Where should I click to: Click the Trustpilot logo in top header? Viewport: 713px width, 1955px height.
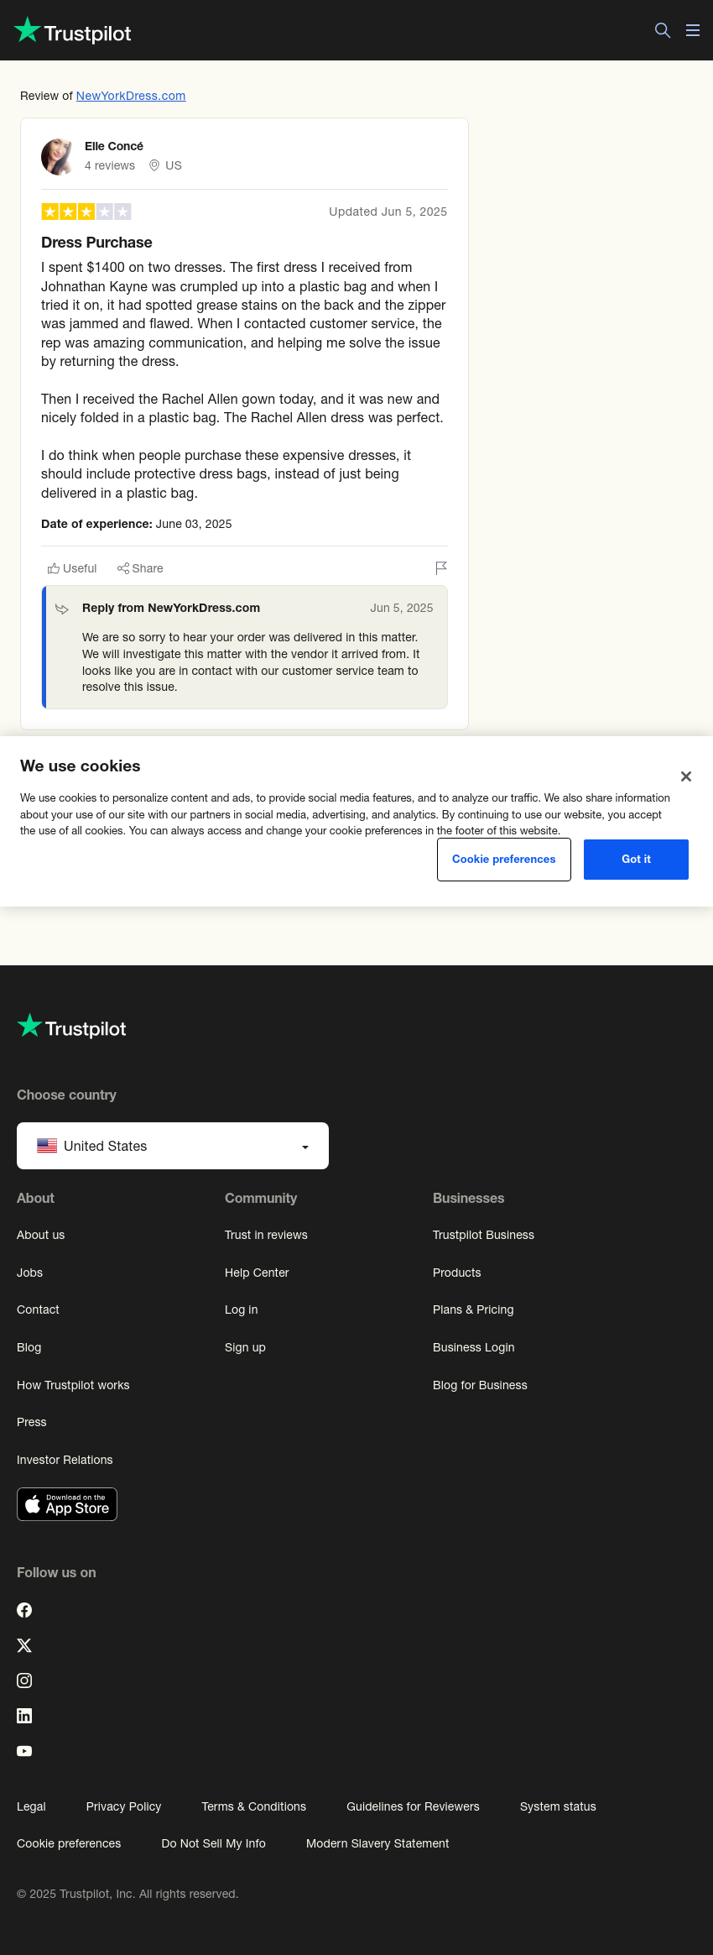point(73,31)
